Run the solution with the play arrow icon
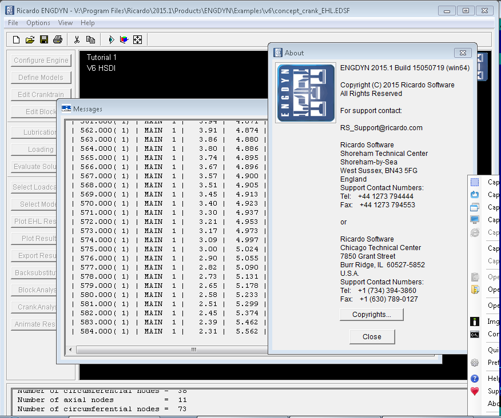501x418 pixels. [111, 39]
